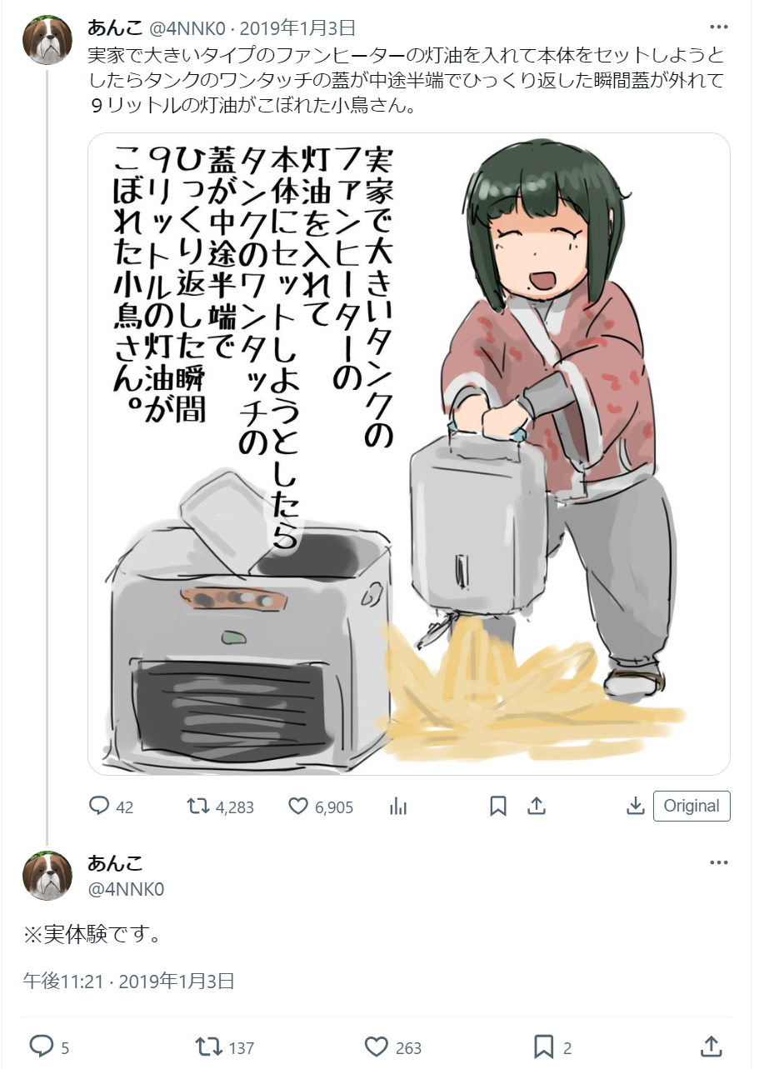This screenshot has height=1069, width=769.
Task: Reply to the tweet with 5 replies
Action: 42,1046
